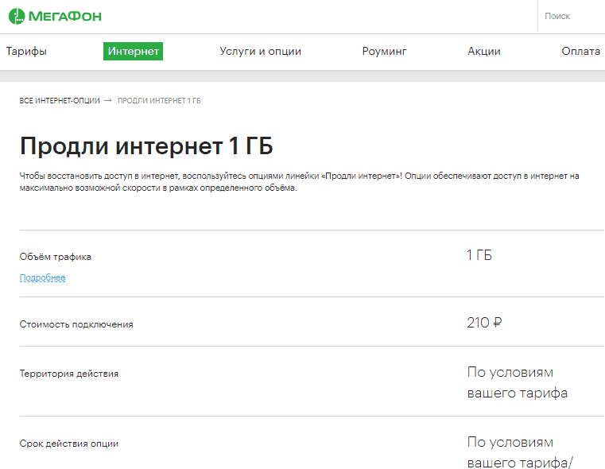Open the Оплата menu item
The image size is (605, 469).
(x=580, y=52)
